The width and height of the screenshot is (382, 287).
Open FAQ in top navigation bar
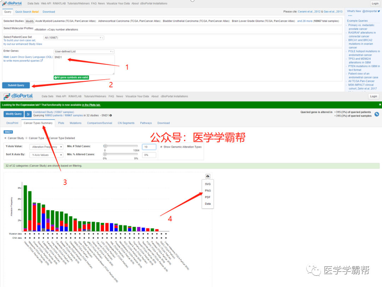click(94, 4)
